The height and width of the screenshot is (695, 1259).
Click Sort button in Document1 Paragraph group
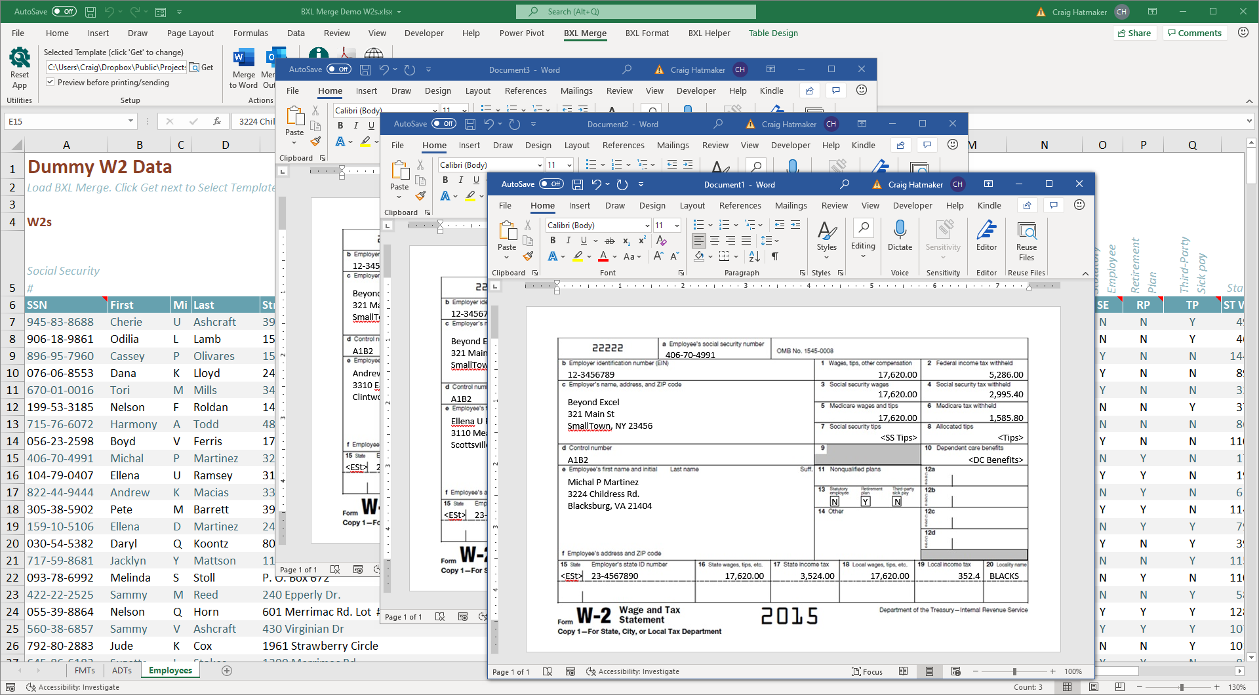click(x=755, y=256)
